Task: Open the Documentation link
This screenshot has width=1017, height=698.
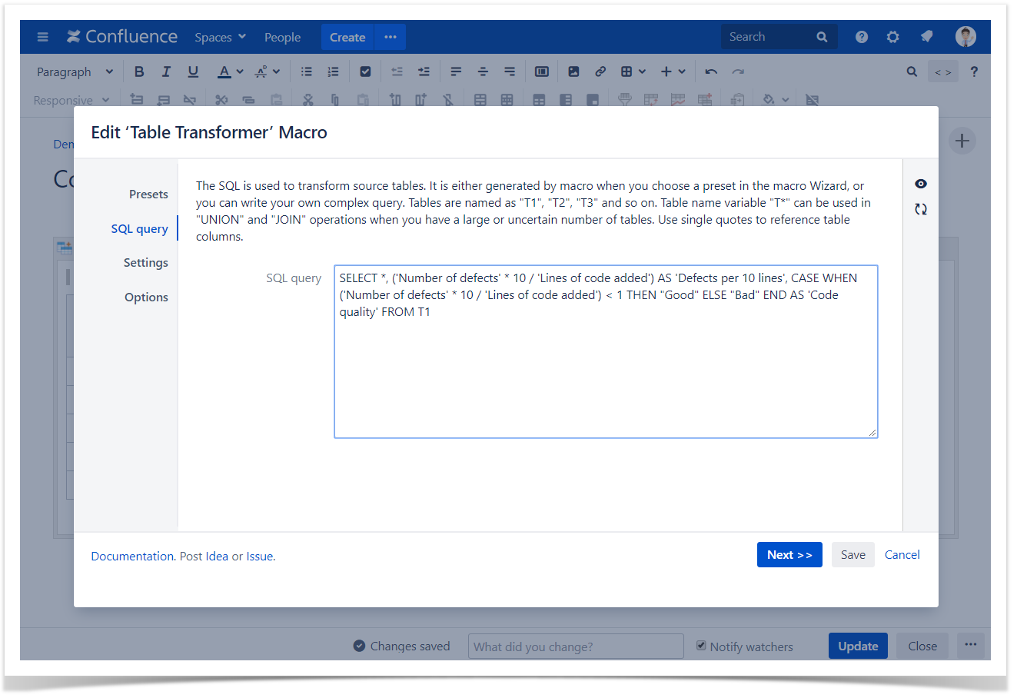Action: tap(132, 557)
